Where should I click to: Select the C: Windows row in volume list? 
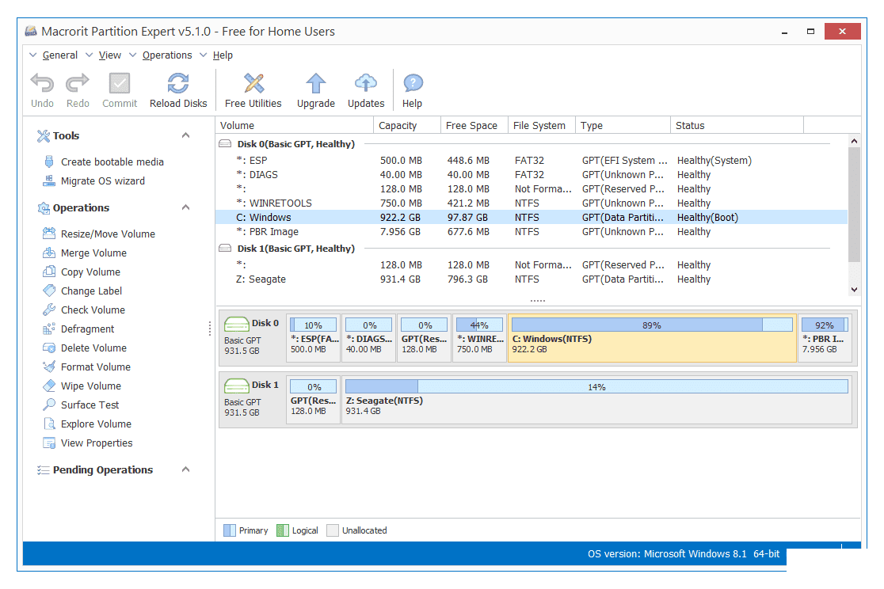coord(531,218)
